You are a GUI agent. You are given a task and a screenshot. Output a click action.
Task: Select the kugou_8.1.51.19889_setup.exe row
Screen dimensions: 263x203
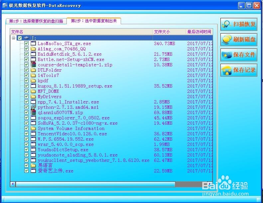(x=111, y=86)
